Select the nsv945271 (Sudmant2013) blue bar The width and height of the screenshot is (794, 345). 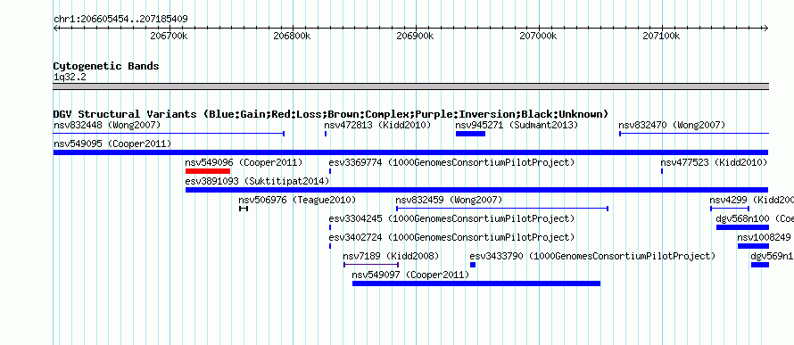(x=470, y=134)
